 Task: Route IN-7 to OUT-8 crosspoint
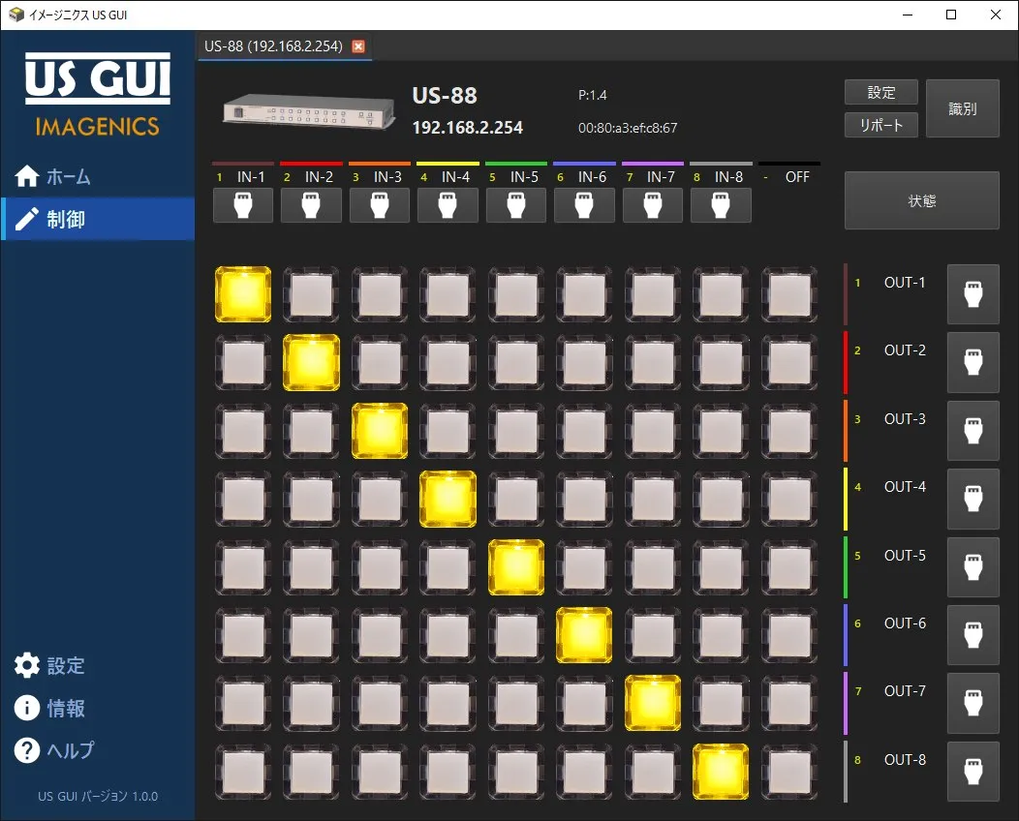(653, 772)
